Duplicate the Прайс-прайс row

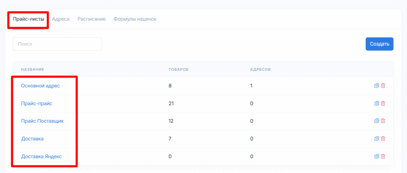pos(376,103)
